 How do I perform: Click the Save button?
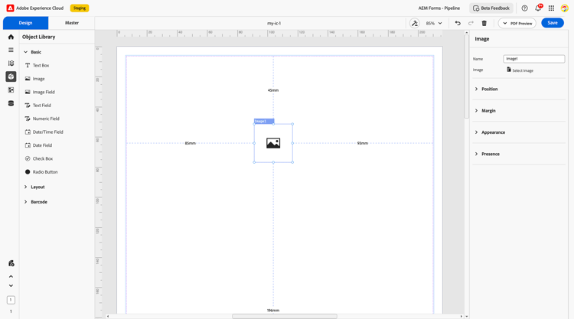coord(553,23)
